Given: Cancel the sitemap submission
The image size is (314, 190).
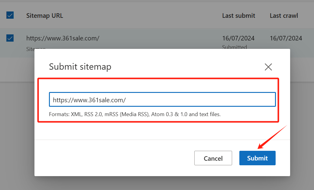Looking at the screenshot, I should [x=213, y=158].
